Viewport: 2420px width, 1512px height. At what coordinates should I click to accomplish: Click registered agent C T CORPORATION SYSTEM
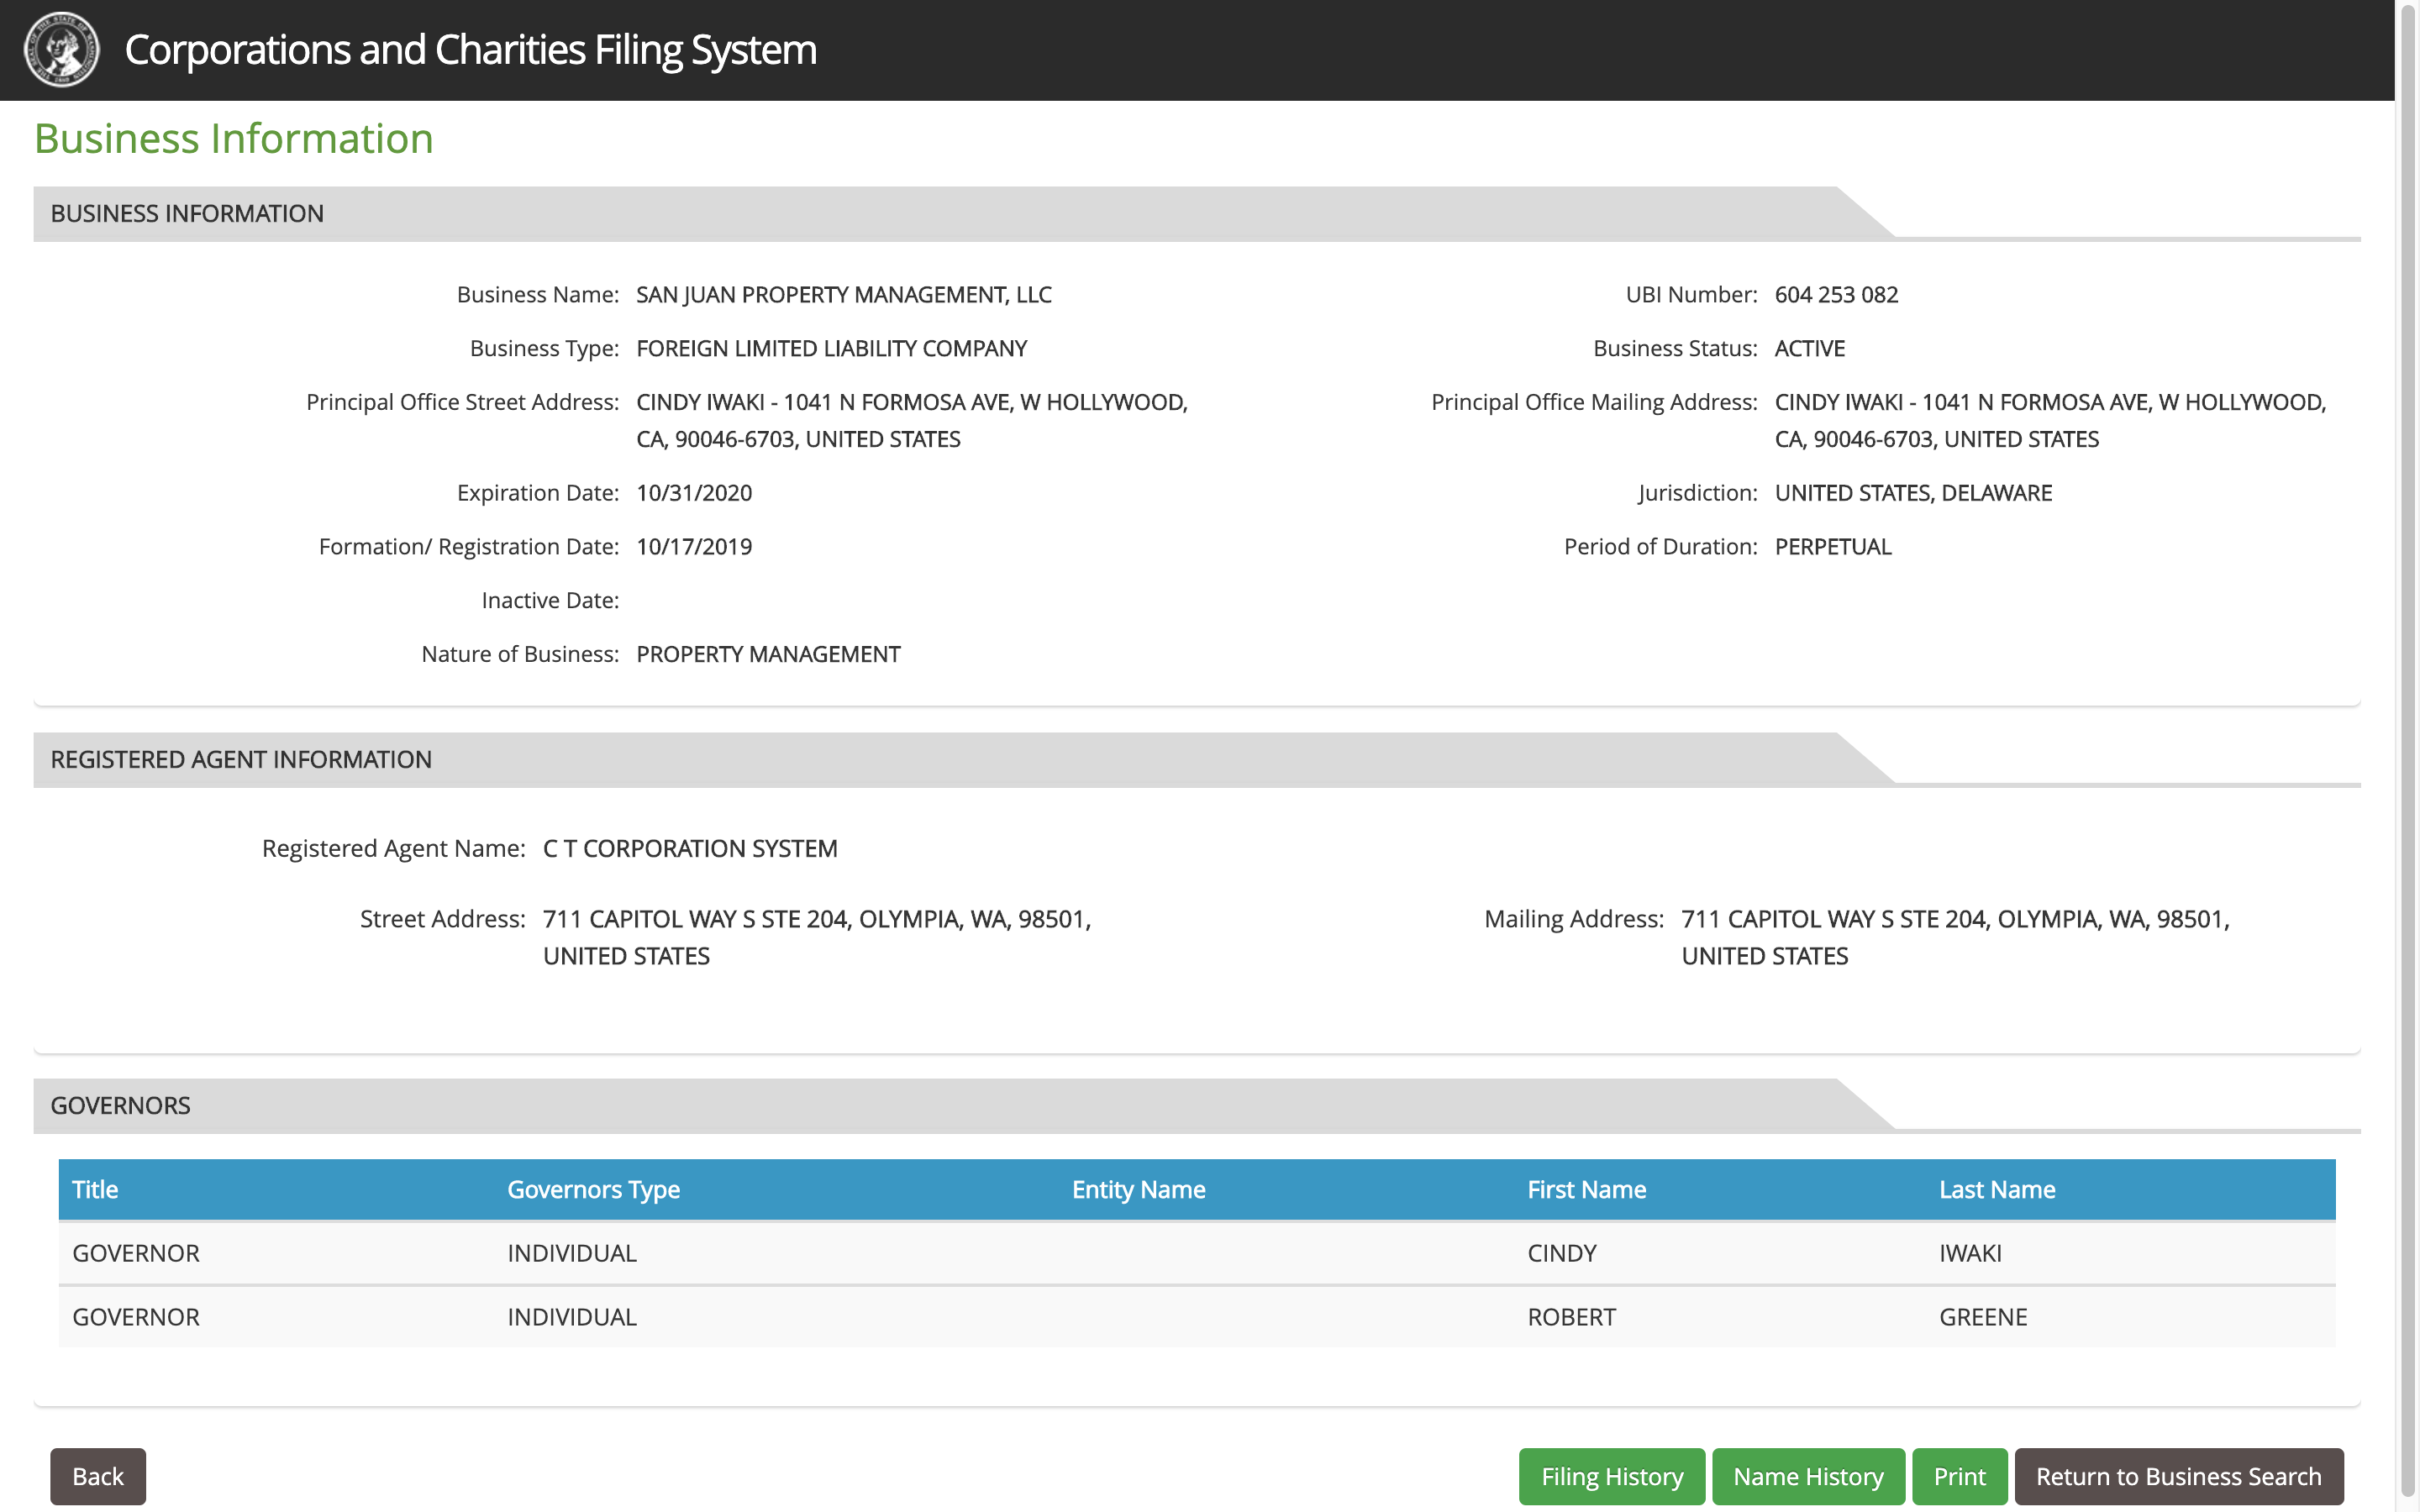[x=690, y=848]
